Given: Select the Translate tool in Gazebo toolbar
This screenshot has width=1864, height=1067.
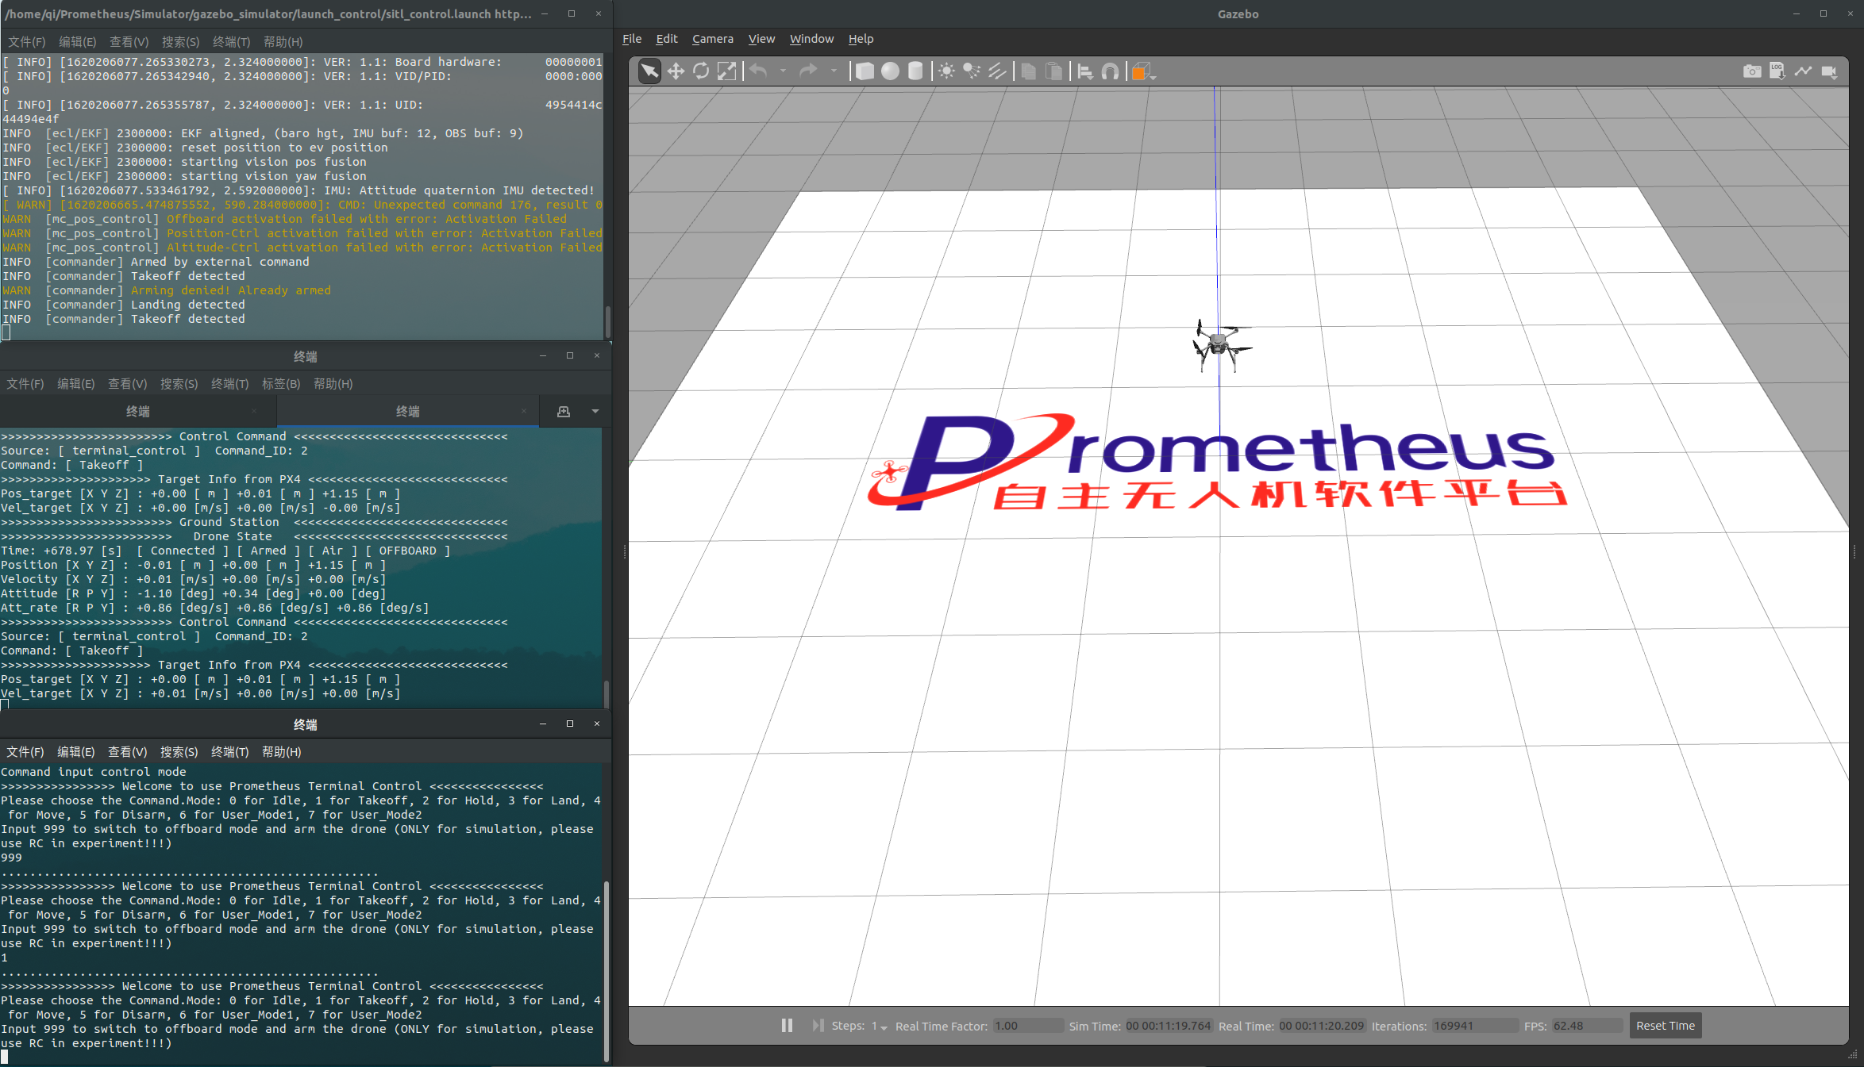Looking at the screenshot, I should pos(676,71).
